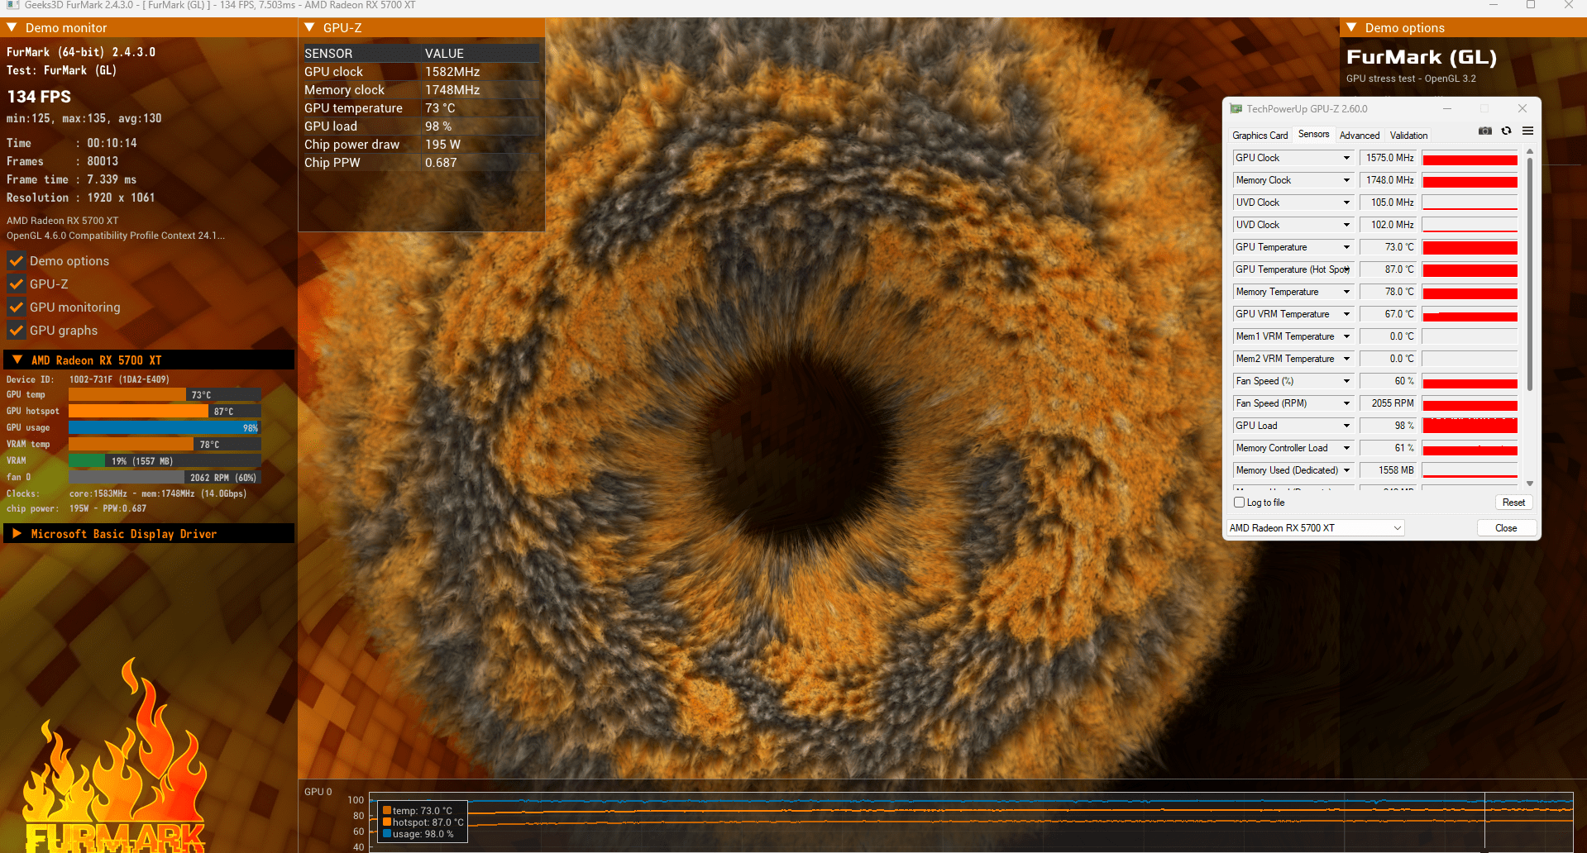Toggle the Demo options checkbox
Screen dimensions: 1587x853
pyautogui.click(x=16, y=261)
